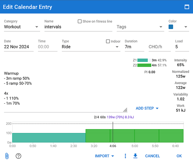
Task: Open the IMPORT menu
Action: click(104, 156)
